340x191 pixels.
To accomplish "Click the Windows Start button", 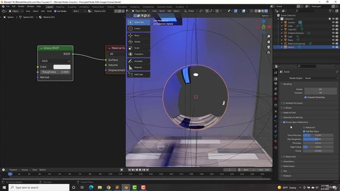I will 4,187.
